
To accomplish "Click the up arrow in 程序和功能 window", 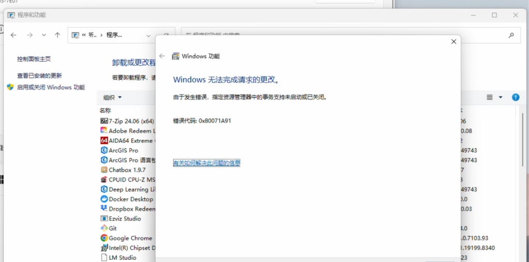I will [57, 35].
